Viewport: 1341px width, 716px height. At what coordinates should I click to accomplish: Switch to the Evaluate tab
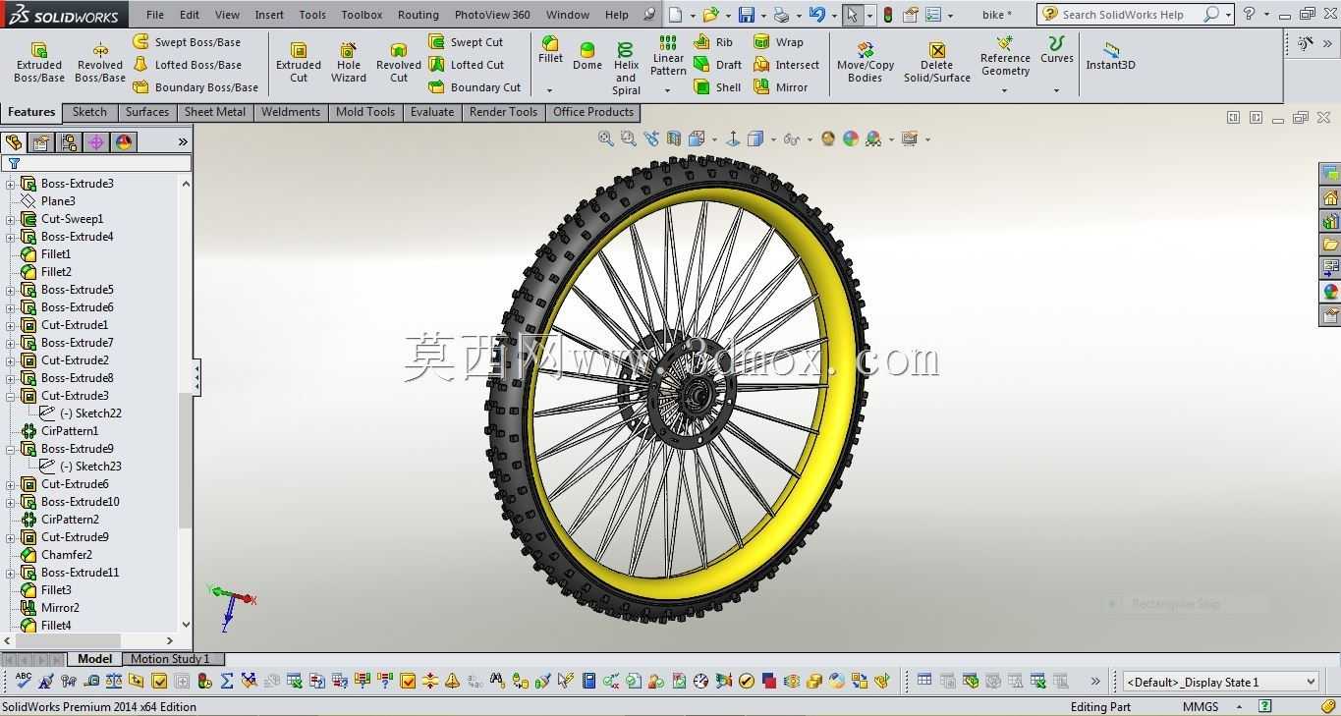(432, 112)
